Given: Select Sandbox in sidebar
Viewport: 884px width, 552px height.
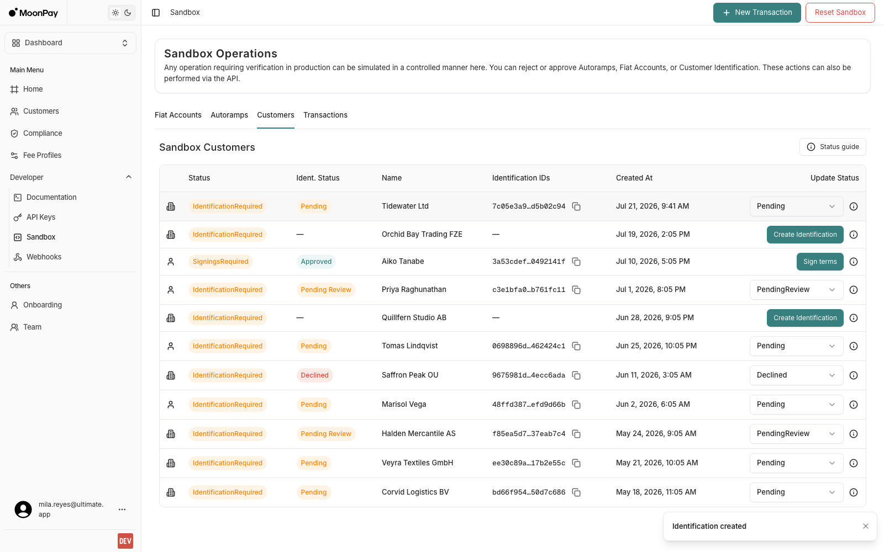Looking at the screenshot, I should (73, 237).
